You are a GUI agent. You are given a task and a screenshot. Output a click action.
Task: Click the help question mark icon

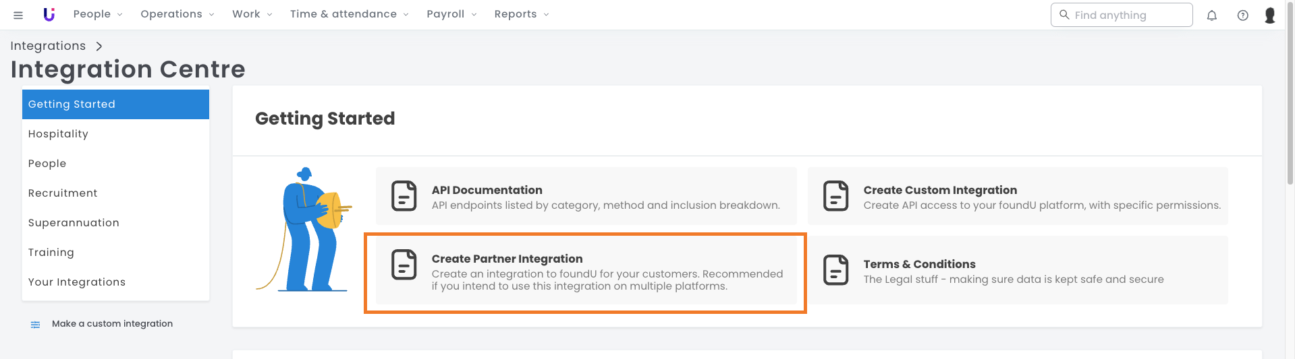tap(1242, 15)
